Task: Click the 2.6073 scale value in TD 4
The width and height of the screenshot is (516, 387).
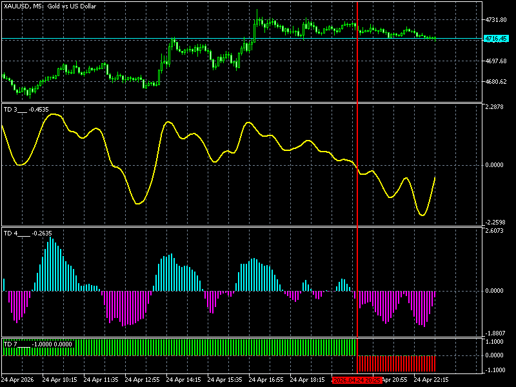Action: (x=494, y=231)
